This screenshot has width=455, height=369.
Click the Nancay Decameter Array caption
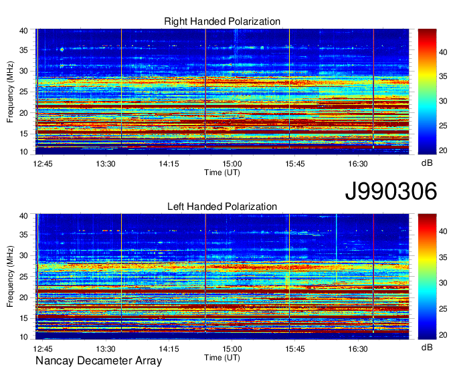point(98,360)
